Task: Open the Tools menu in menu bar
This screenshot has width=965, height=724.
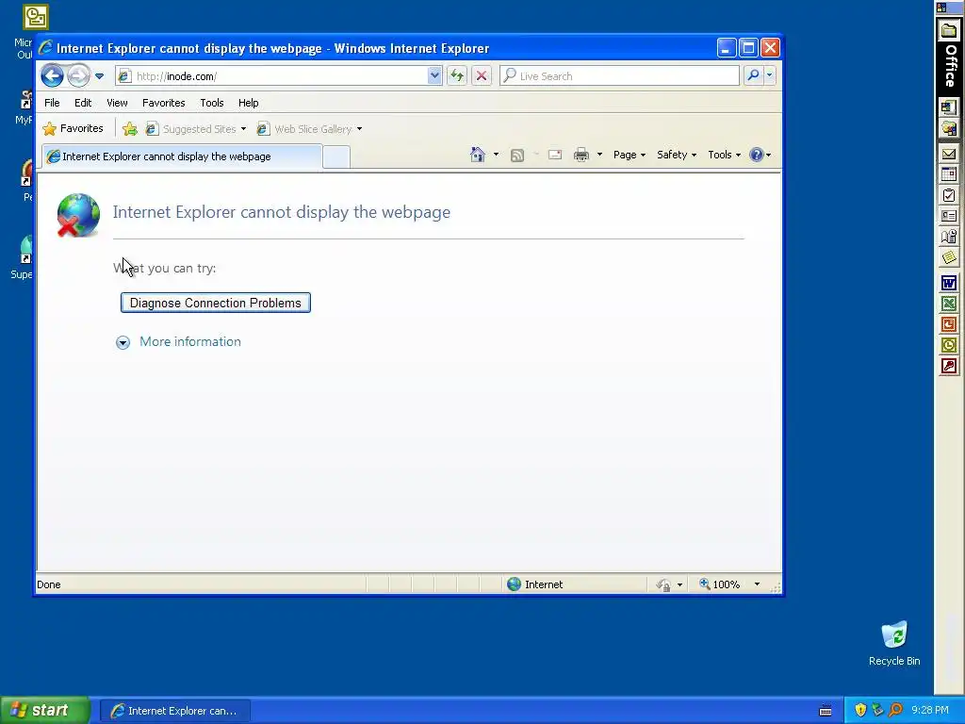Action: [212, 103]
